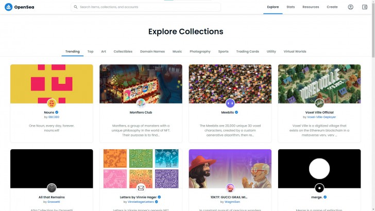Switch to the Utility tab
The width and height of the screenshot is (375, 211).
(271, 51)
